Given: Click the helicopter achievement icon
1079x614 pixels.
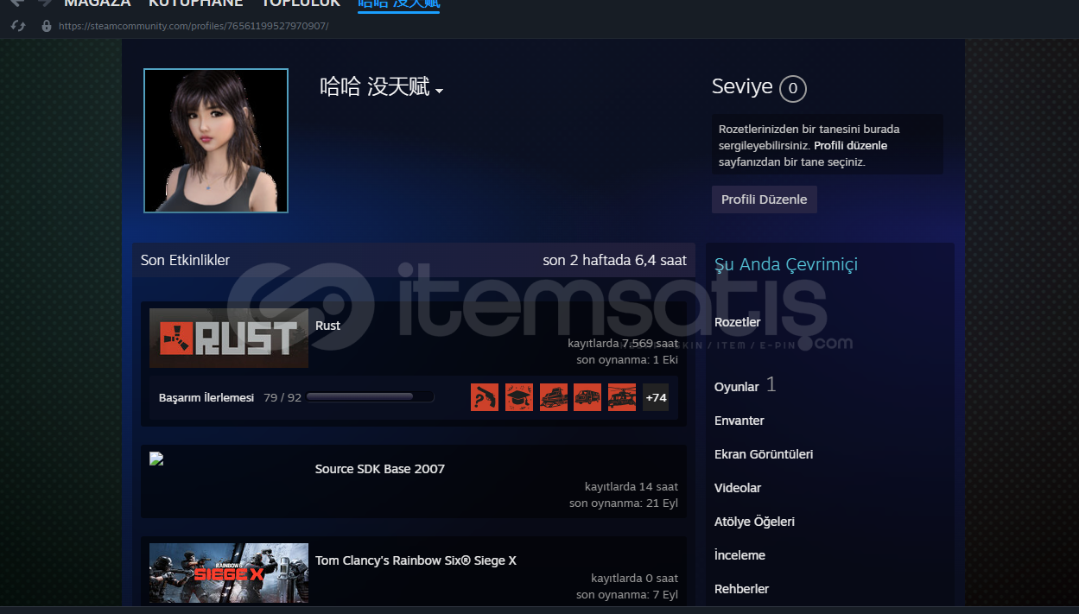Looking at the screenshot, I should click(x=622, y=397).
